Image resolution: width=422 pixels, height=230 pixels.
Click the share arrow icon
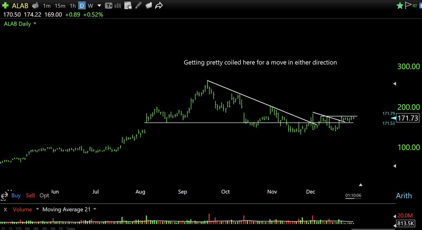159,6
